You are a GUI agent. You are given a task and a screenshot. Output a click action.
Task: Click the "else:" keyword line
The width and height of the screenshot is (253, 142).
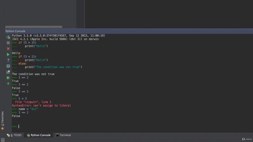click(x=23, y=64)
